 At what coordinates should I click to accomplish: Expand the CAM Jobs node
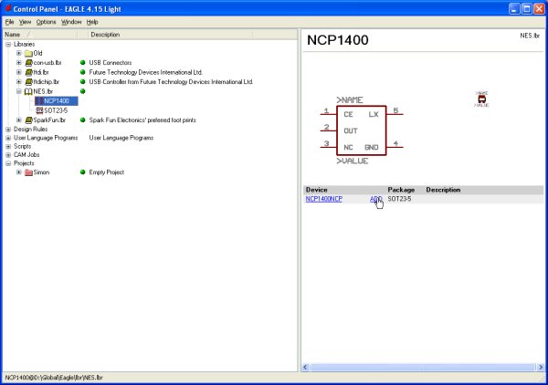pos(8,154)
